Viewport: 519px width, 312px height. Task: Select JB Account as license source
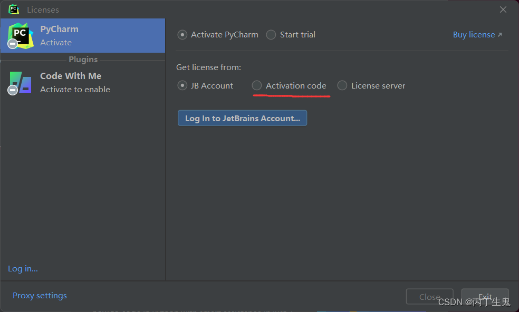pos(182,86)
